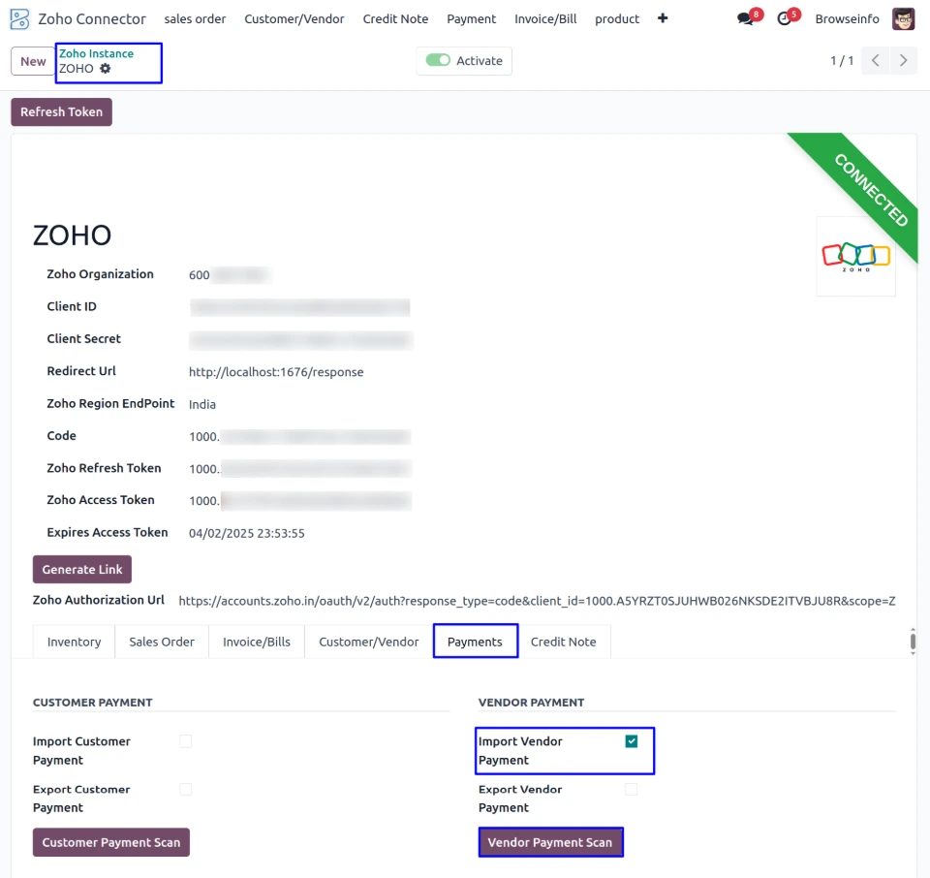Open the activities clock icon
Viewport: 930px width, 878px height.
785,18
